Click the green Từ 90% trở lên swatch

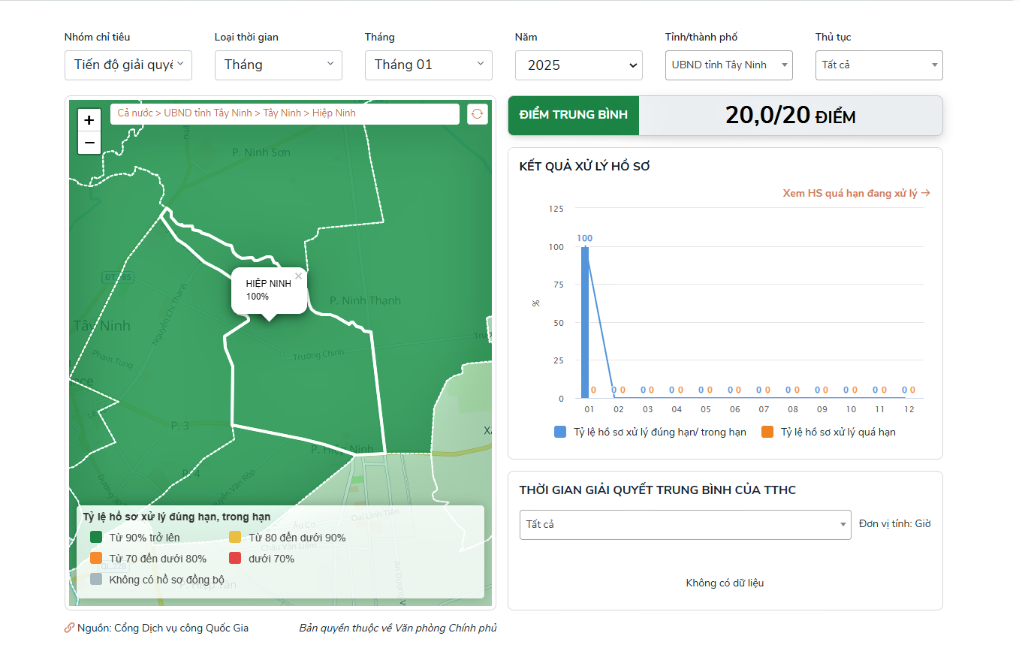coord(96,538)
